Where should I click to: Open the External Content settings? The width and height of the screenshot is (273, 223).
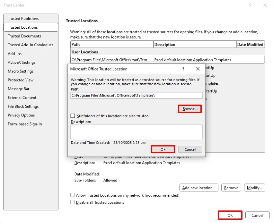(22, 98)
